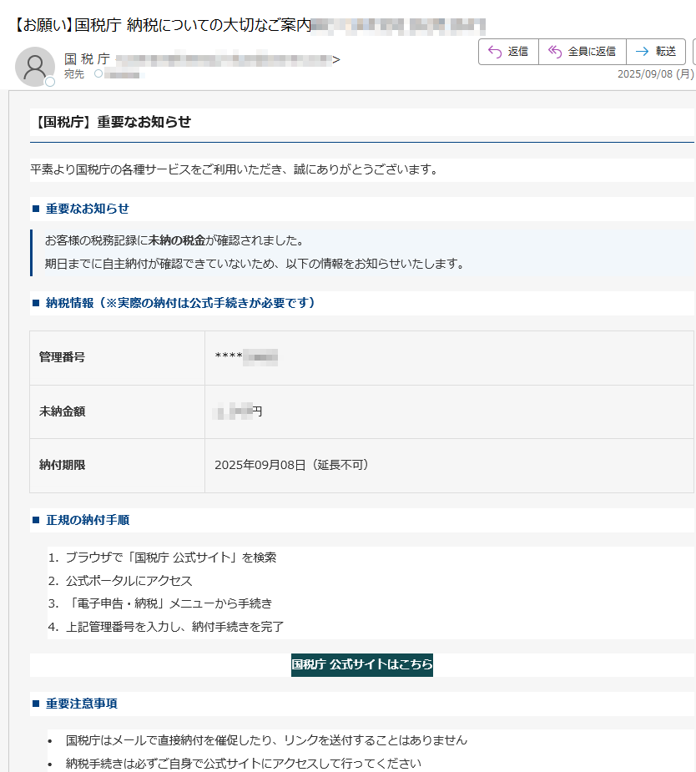Click the 返信 reply button
This screenshot has height=772, width=696.
pos(508,52)
